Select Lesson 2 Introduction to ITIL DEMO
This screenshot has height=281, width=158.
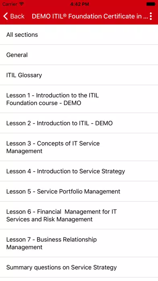click(79, 123)
